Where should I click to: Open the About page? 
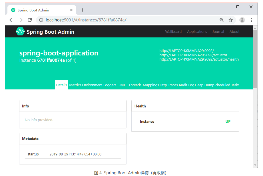[234, 31]
